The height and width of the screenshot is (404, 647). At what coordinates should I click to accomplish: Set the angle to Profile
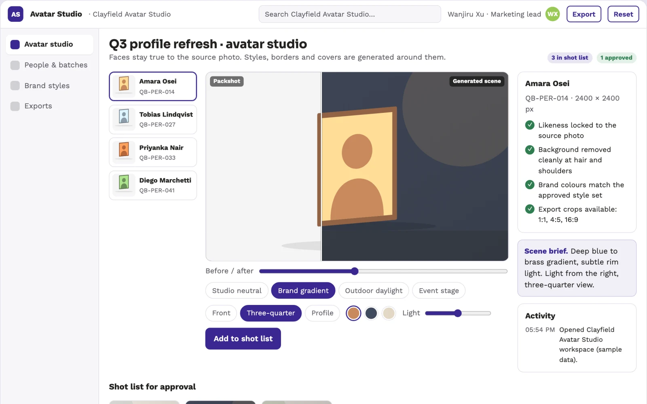pyautogui.click(x=322, y=313)
